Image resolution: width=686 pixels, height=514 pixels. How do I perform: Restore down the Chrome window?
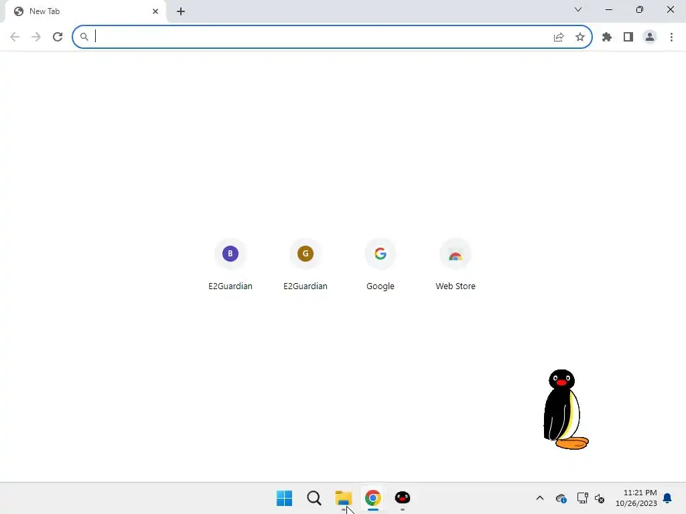tap(640, 9)
